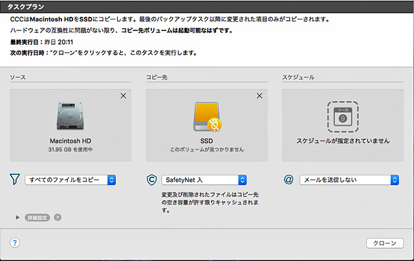Click the ソース section heading

coord(17,77)
